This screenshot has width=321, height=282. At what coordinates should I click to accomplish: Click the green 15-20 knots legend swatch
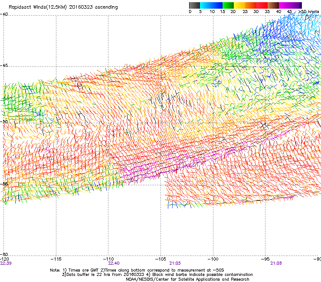coord(228,5)
